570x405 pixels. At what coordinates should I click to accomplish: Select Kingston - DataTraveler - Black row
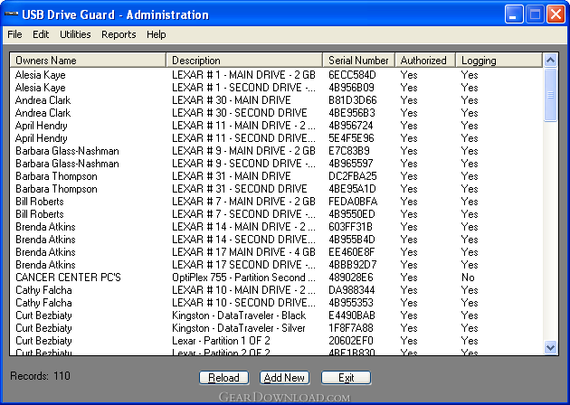[276, 316]
